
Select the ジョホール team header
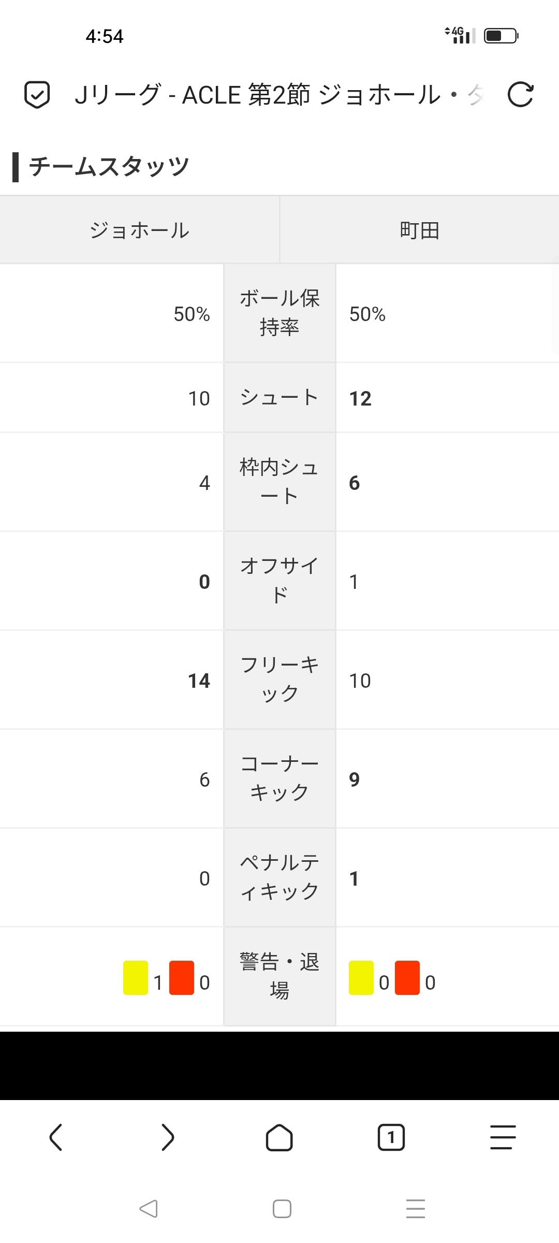pos(140,230)
